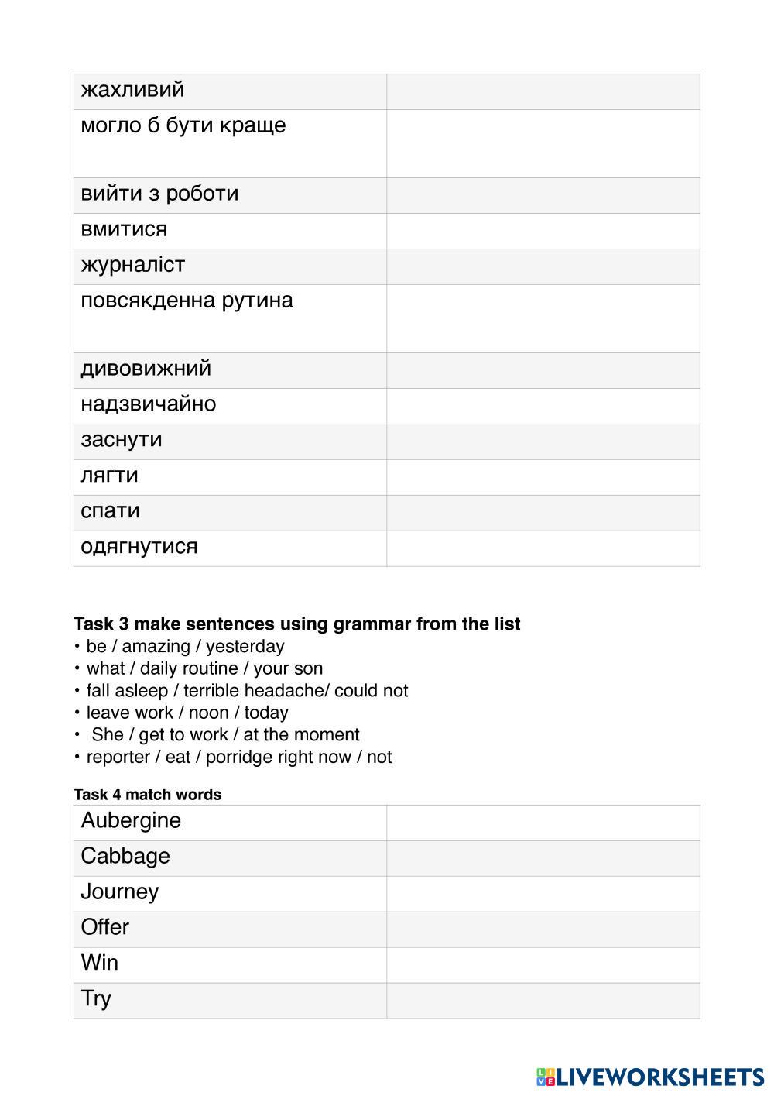
Task: Click answer field for повсякденна рутина
Action: (x=543, y=318)
